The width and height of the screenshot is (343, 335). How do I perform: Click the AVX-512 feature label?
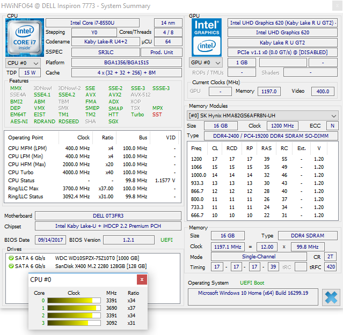(141, 95)
